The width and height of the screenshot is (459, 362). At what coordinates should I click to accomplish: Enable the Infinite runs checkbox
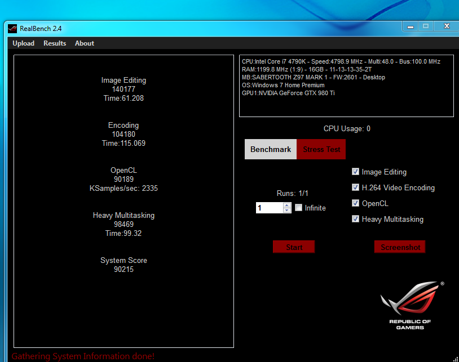299,208
